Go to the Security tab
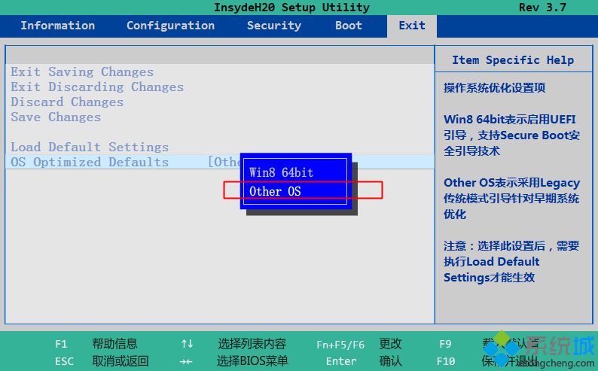This screenshot has width=598, height=371. pyautogui.click(x=274, y=26)
